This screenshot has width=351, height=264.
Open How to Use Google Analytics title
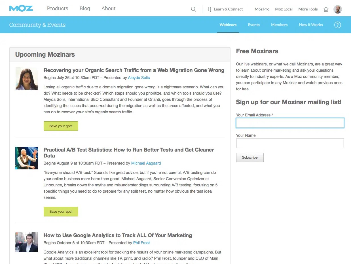tap(118, 235)
